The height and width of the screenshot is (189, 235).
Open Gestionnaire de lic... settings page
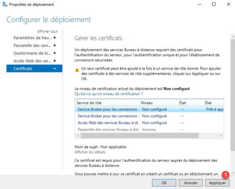pyautogui.click(x=33, y=53)
